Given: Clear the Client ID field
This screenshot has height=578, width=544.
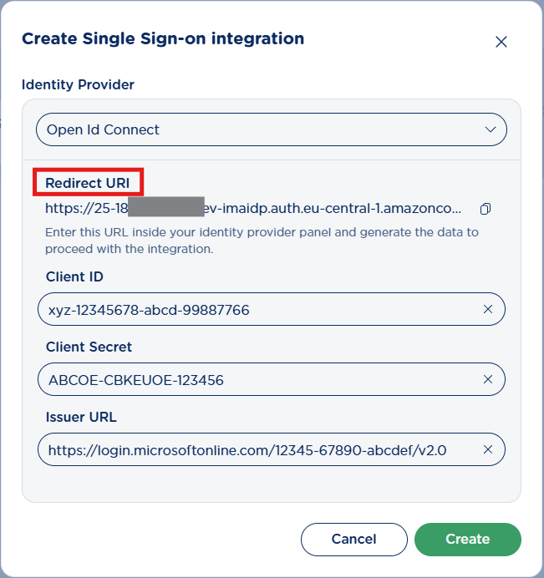Looking at the screenshot, I should [x=488, y=310].
